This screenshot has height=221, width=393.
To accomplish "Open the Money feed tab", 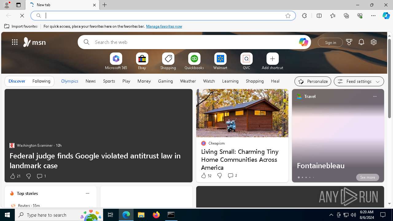I will tap(144, 81).
